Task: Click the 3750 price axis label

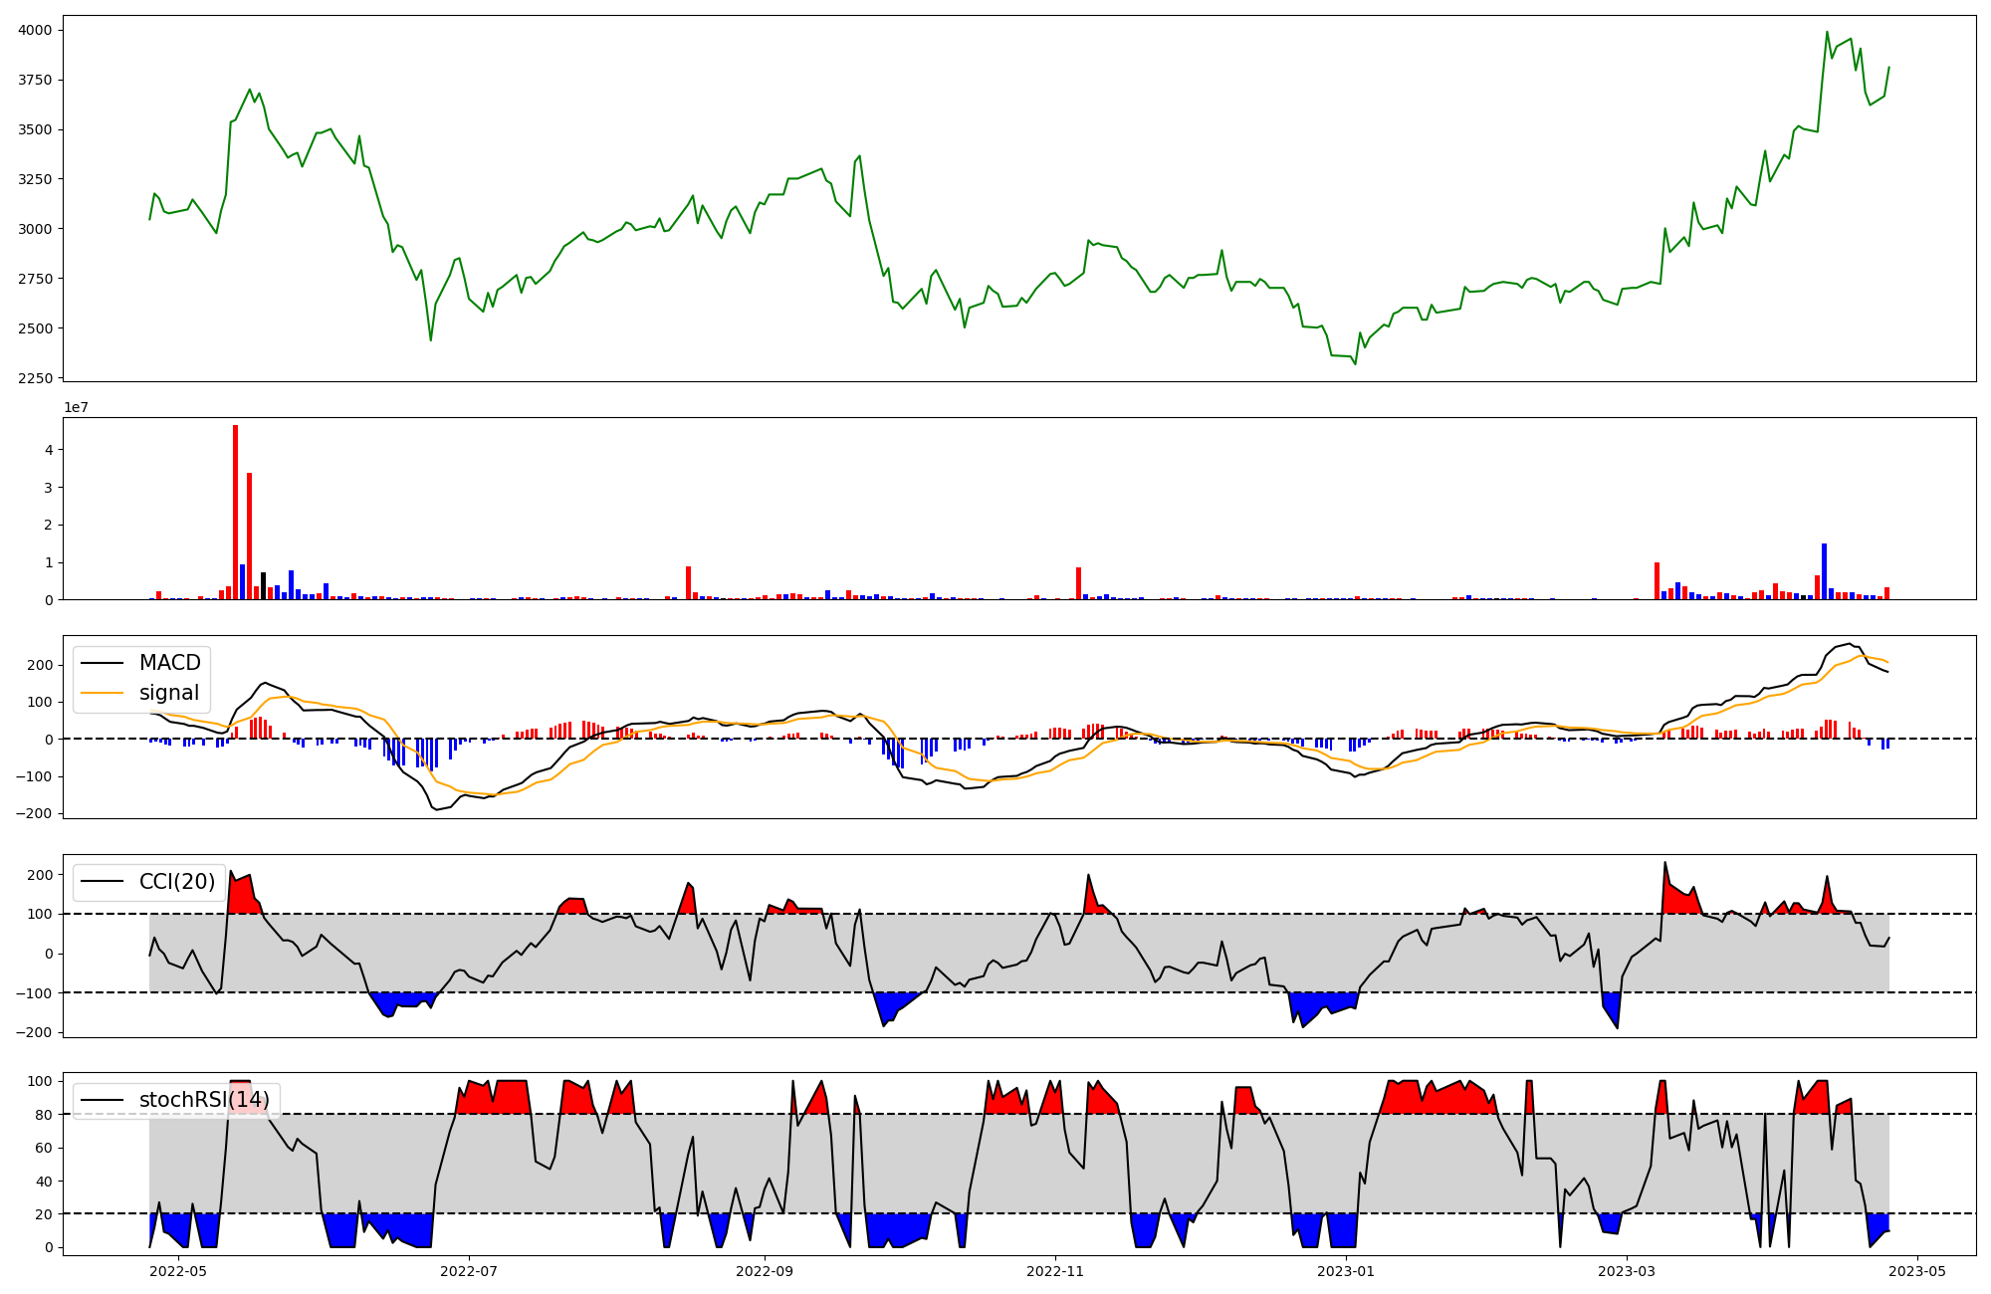Action: tap(35, 81)
